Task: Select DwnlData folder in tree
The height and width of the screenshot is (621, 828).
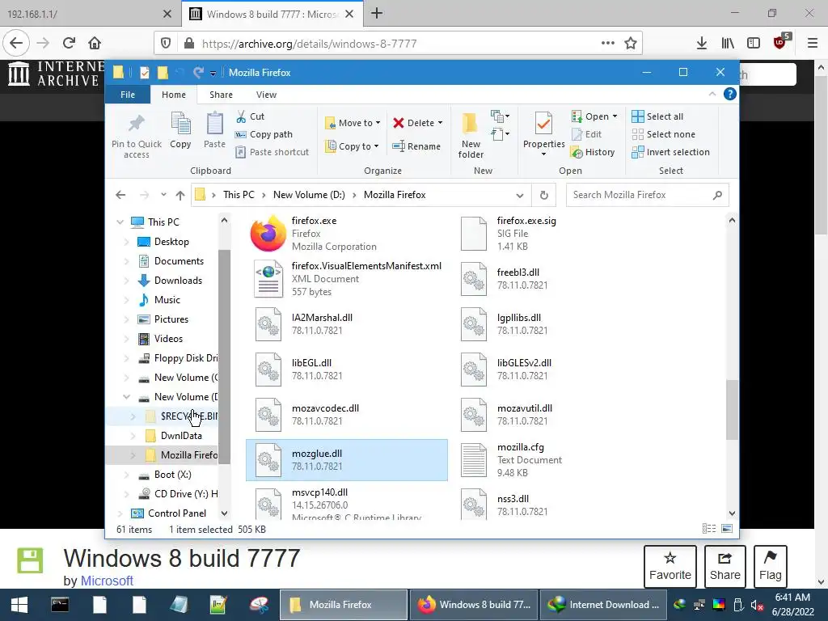Action: (x=181, y=436)
